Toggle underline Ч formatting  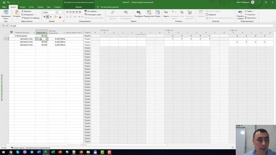click(x=51, y=17)
